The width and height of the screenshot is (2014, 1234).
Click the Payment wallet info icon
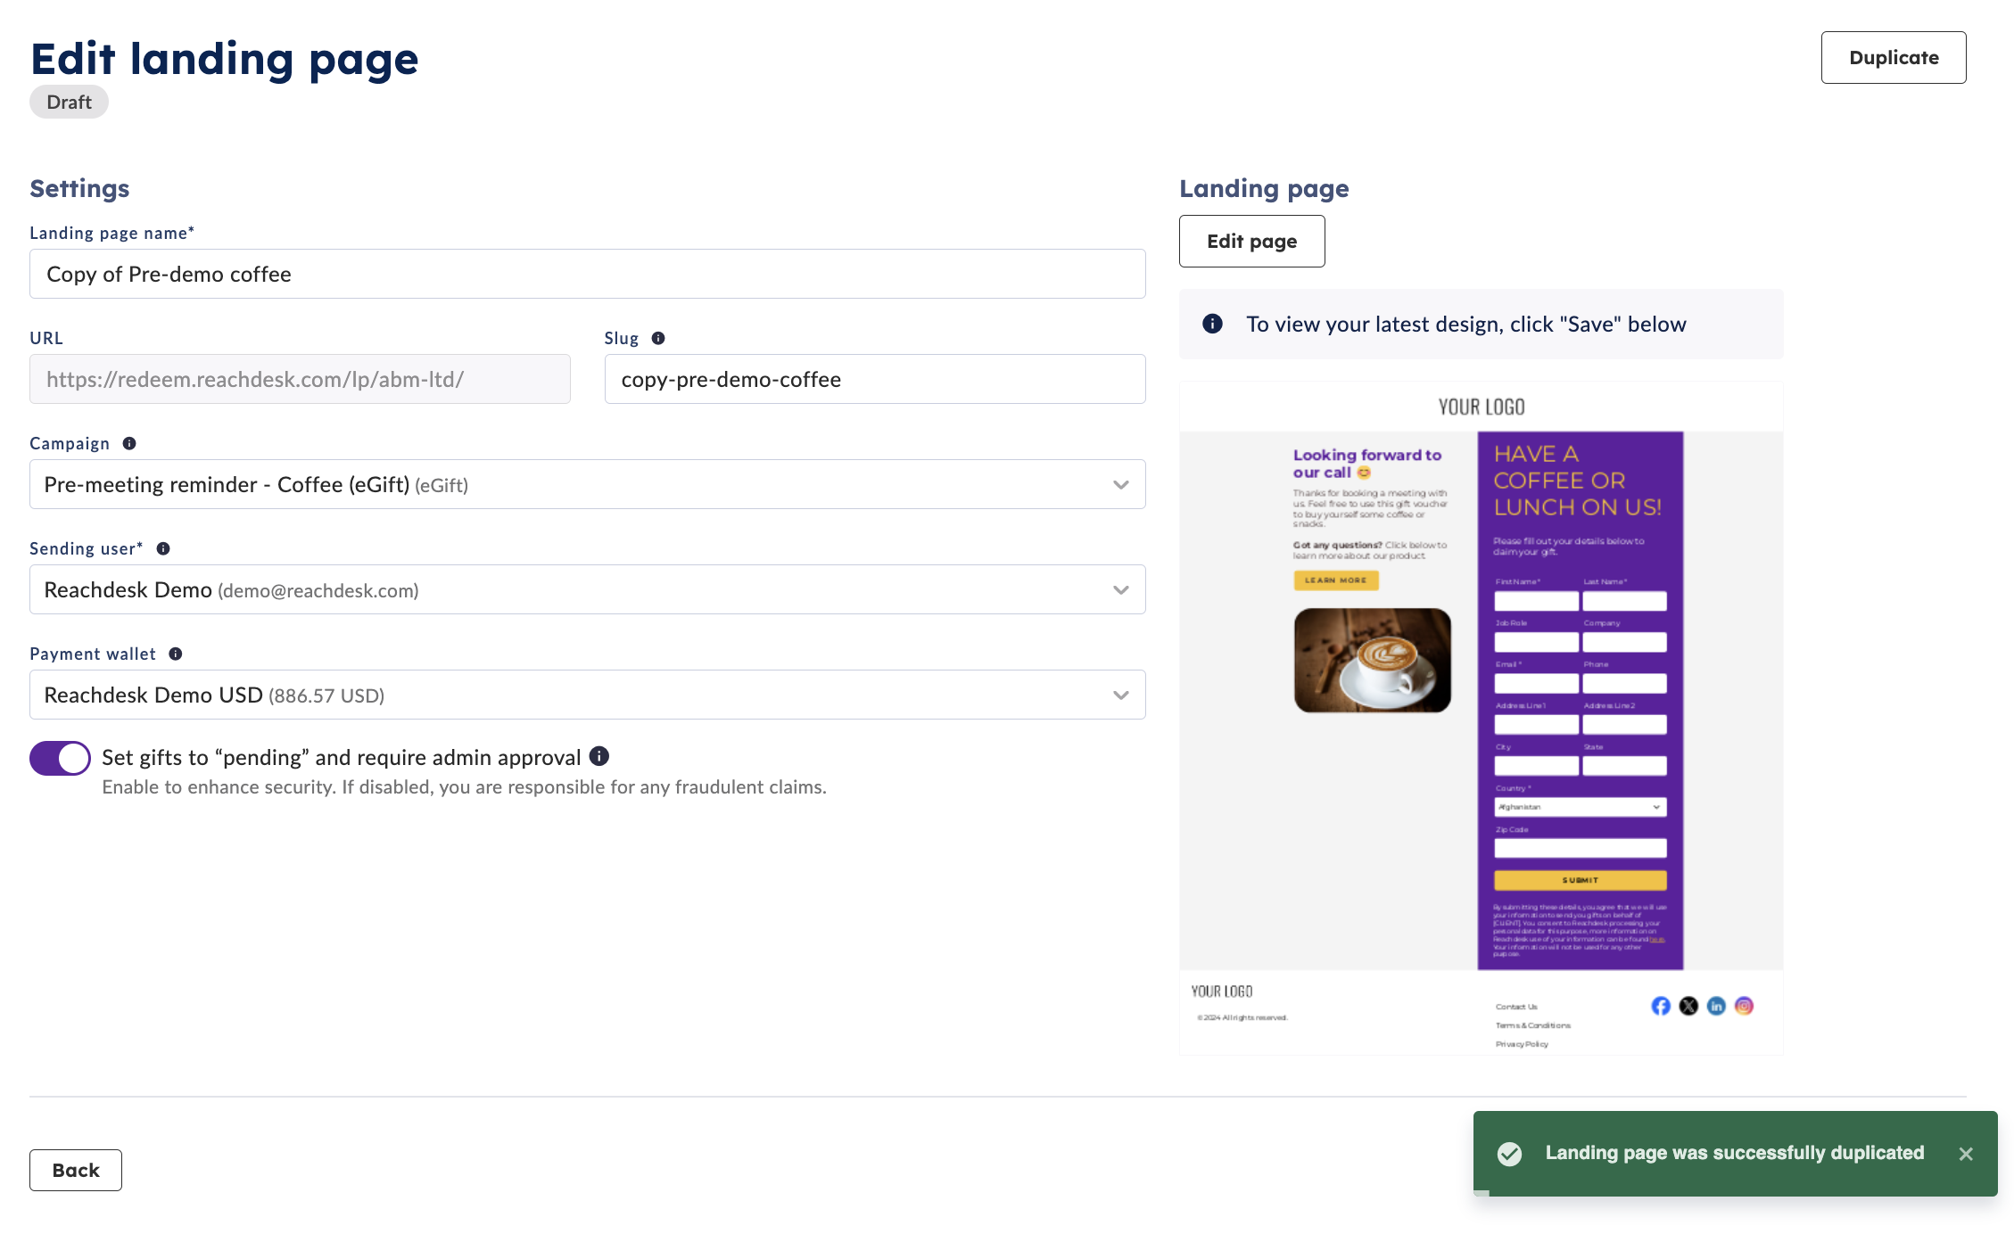(176, 654)
